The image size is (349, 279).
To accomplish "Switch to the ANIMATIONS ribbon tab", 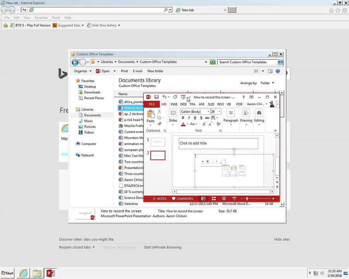I will 201,104.
